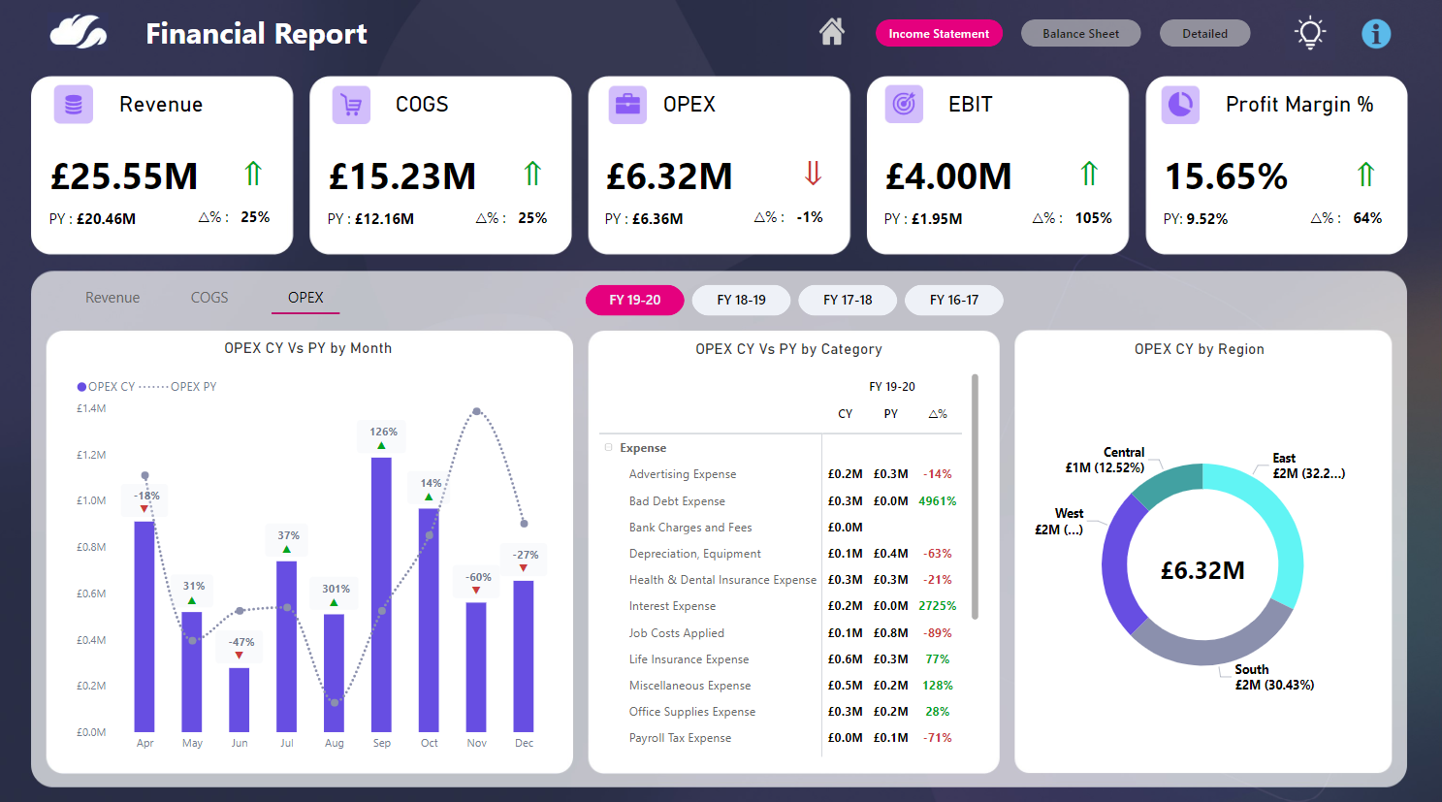This screenshot has width=1442, height=802.
Task: Click the OPEX briefcase icon
Action: [628, 105]
